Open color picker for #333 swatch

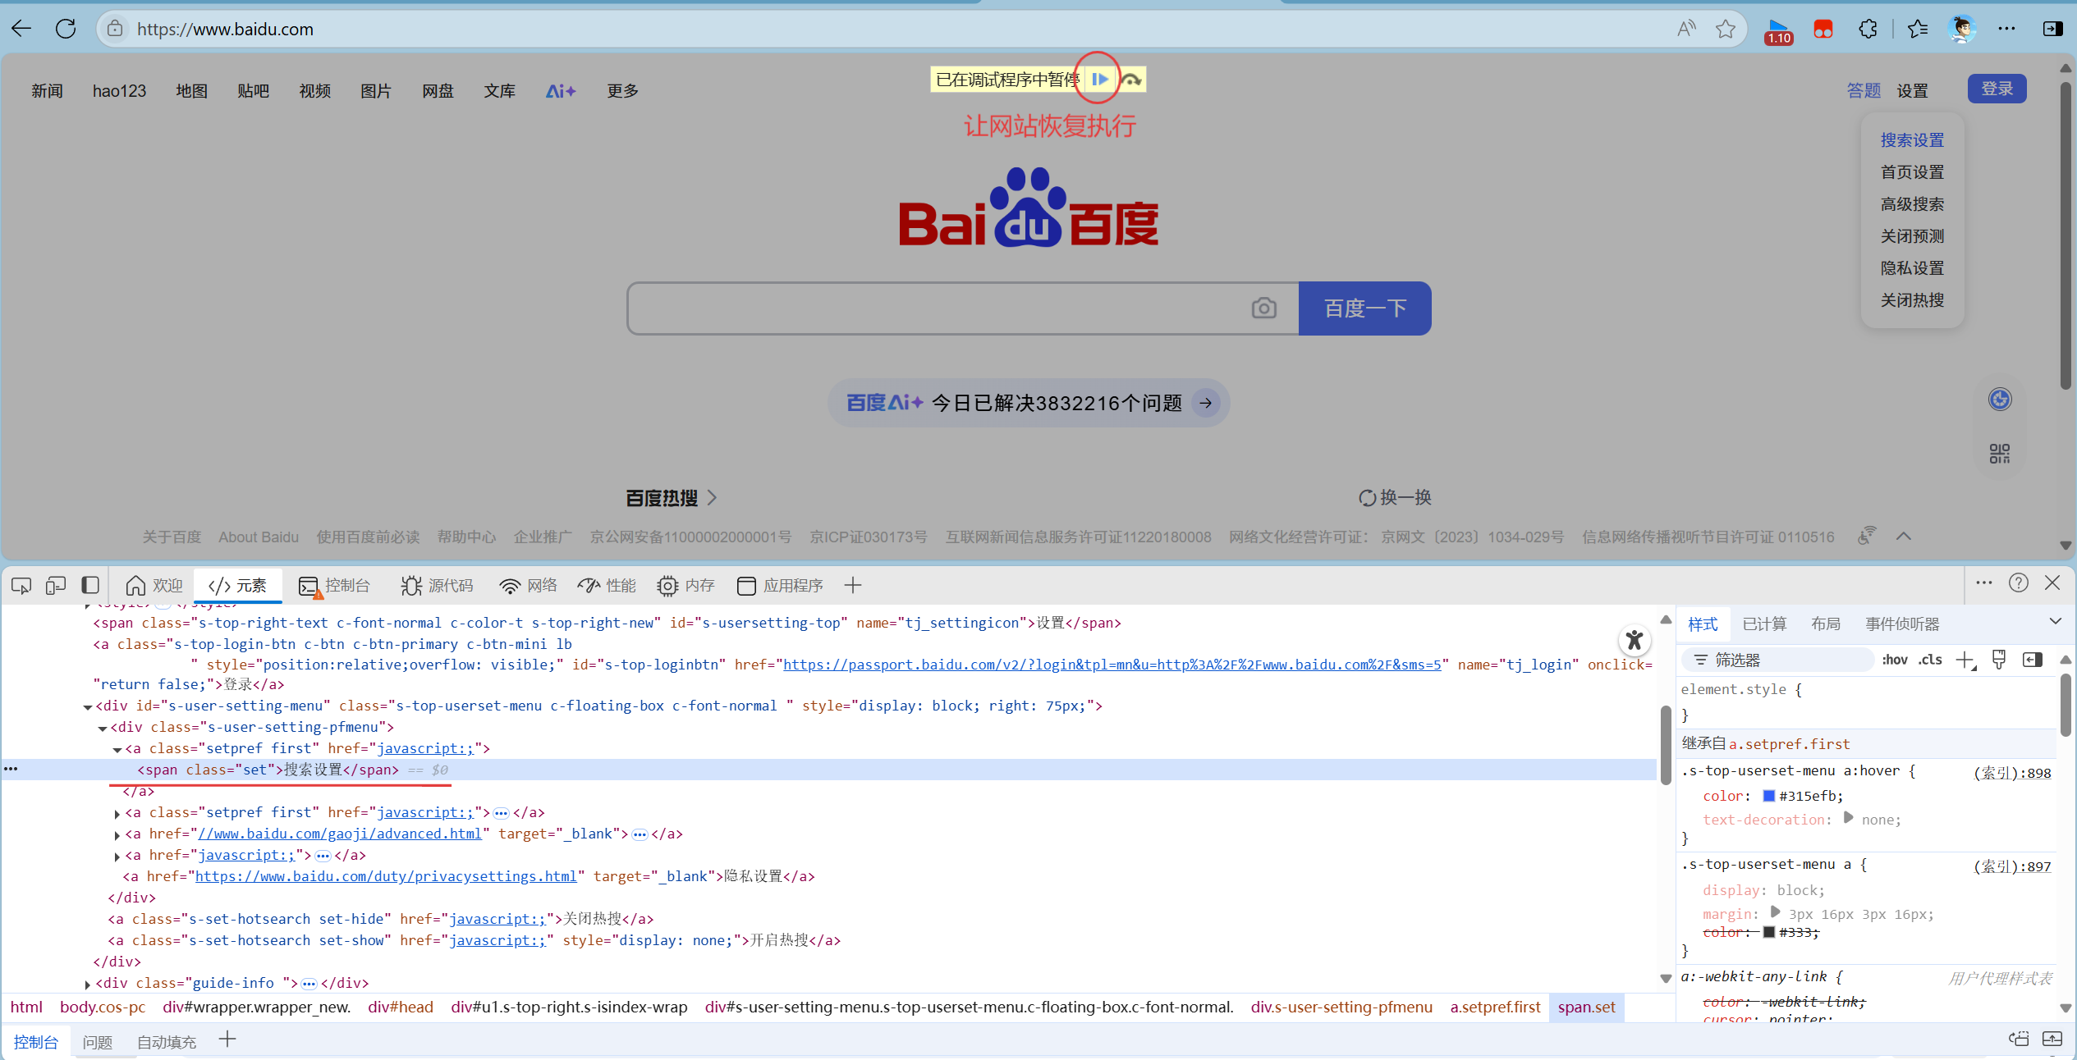coord(1769,932)
